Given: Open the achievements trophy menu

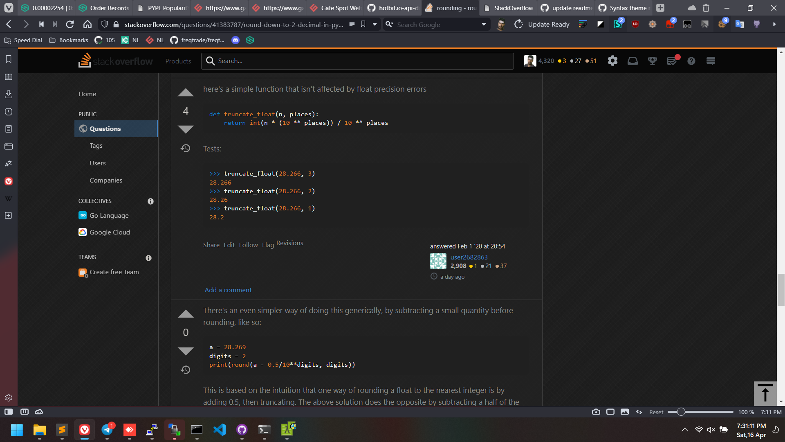Looking at the screenshot, I should (x=652, y=61).
